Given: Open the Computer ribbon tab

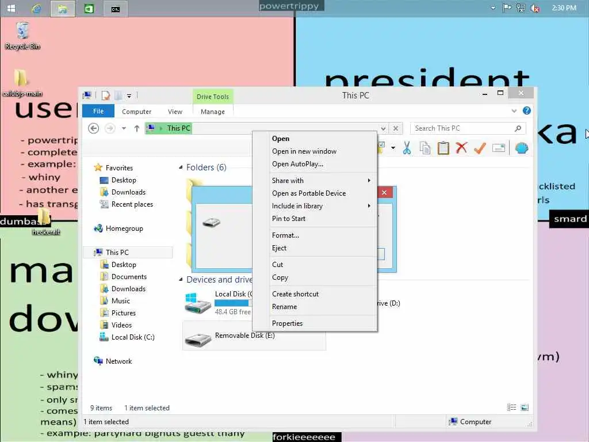Looking at the screenshot, I should [x=137, y=112].
